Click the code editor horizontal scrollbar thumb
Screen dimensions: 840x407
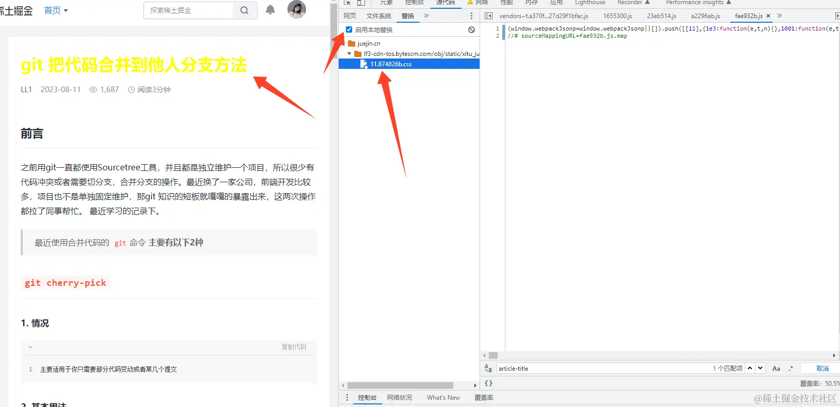pyautogui.click(x=493, y=356)
